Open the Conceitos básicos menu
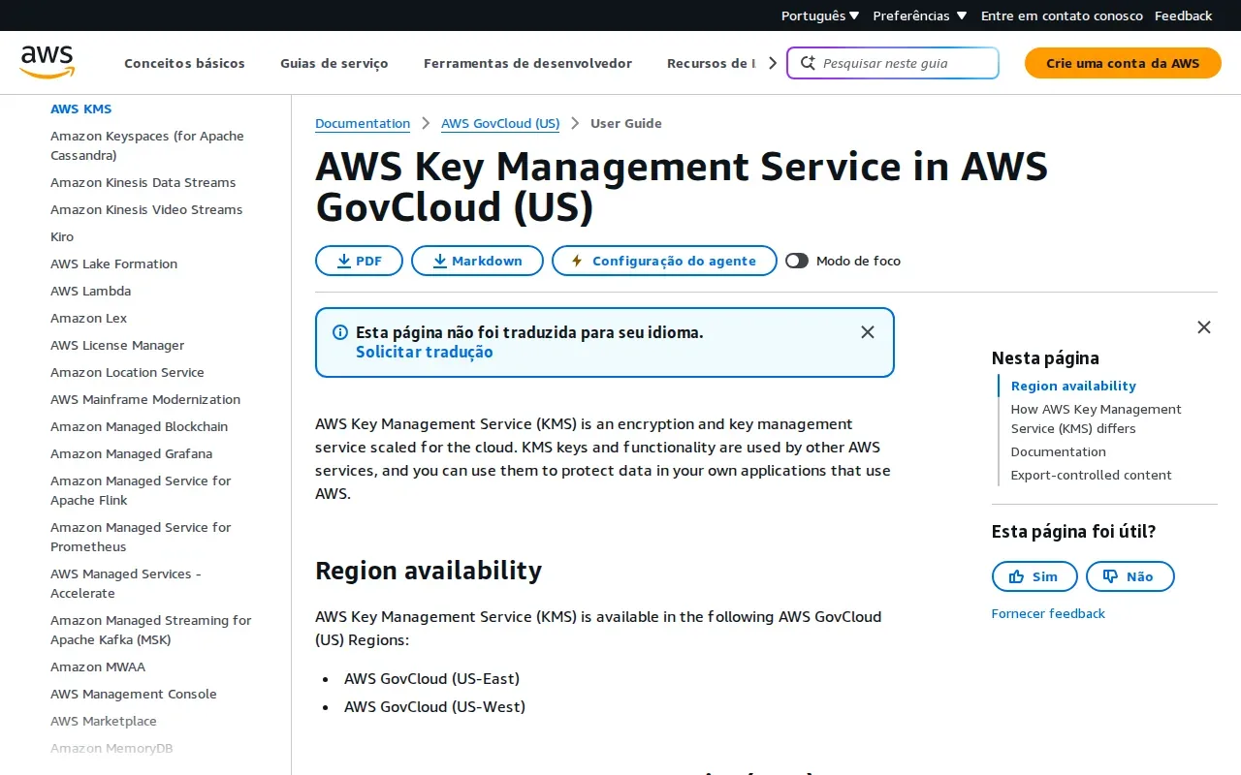 [x=184, y=63]
